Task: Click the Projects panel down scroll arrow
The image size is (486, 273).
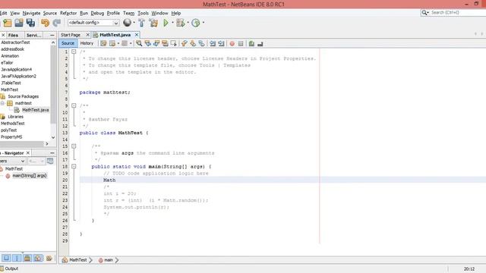Action: pos(53,137)
